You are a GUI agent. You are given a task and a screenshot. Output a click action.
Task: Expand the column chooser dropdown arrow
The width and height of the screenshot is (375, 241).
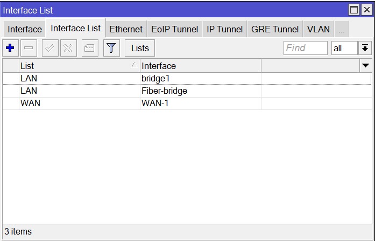coord(365,66)
